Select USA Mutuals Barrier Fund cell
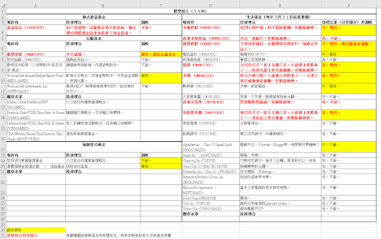Viewport: 381px width, 239px height. [x=36, y=136]
